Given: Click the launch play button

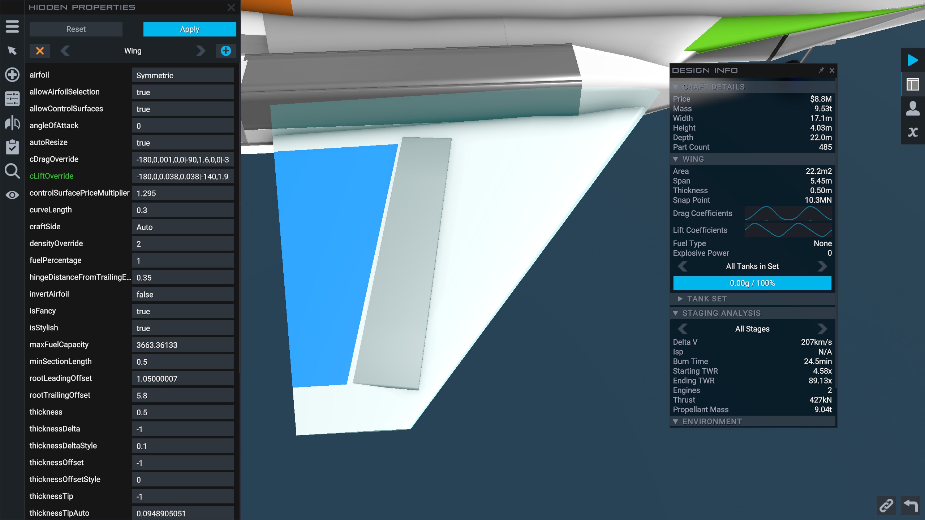Looking at the screenshot, I should point(913,60).
